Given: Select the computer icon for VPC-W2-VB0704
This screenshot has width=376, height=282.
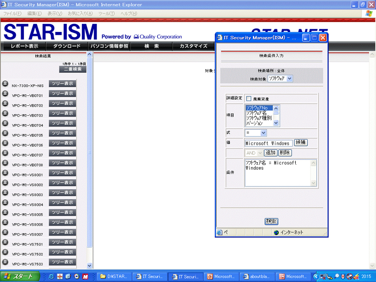Looking at the screenshot, I should click(x=5, y=123).
